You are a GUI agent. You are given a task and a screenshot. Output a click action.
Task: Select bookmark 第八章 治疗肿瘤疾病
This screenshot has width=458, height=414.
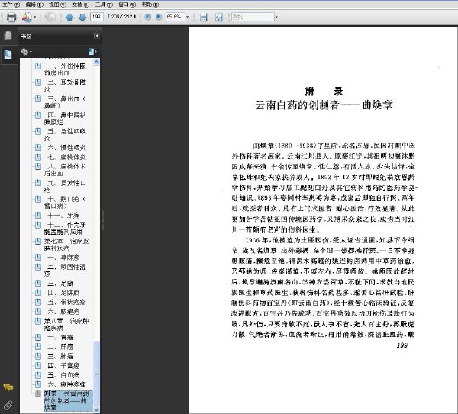pos(66,325)
